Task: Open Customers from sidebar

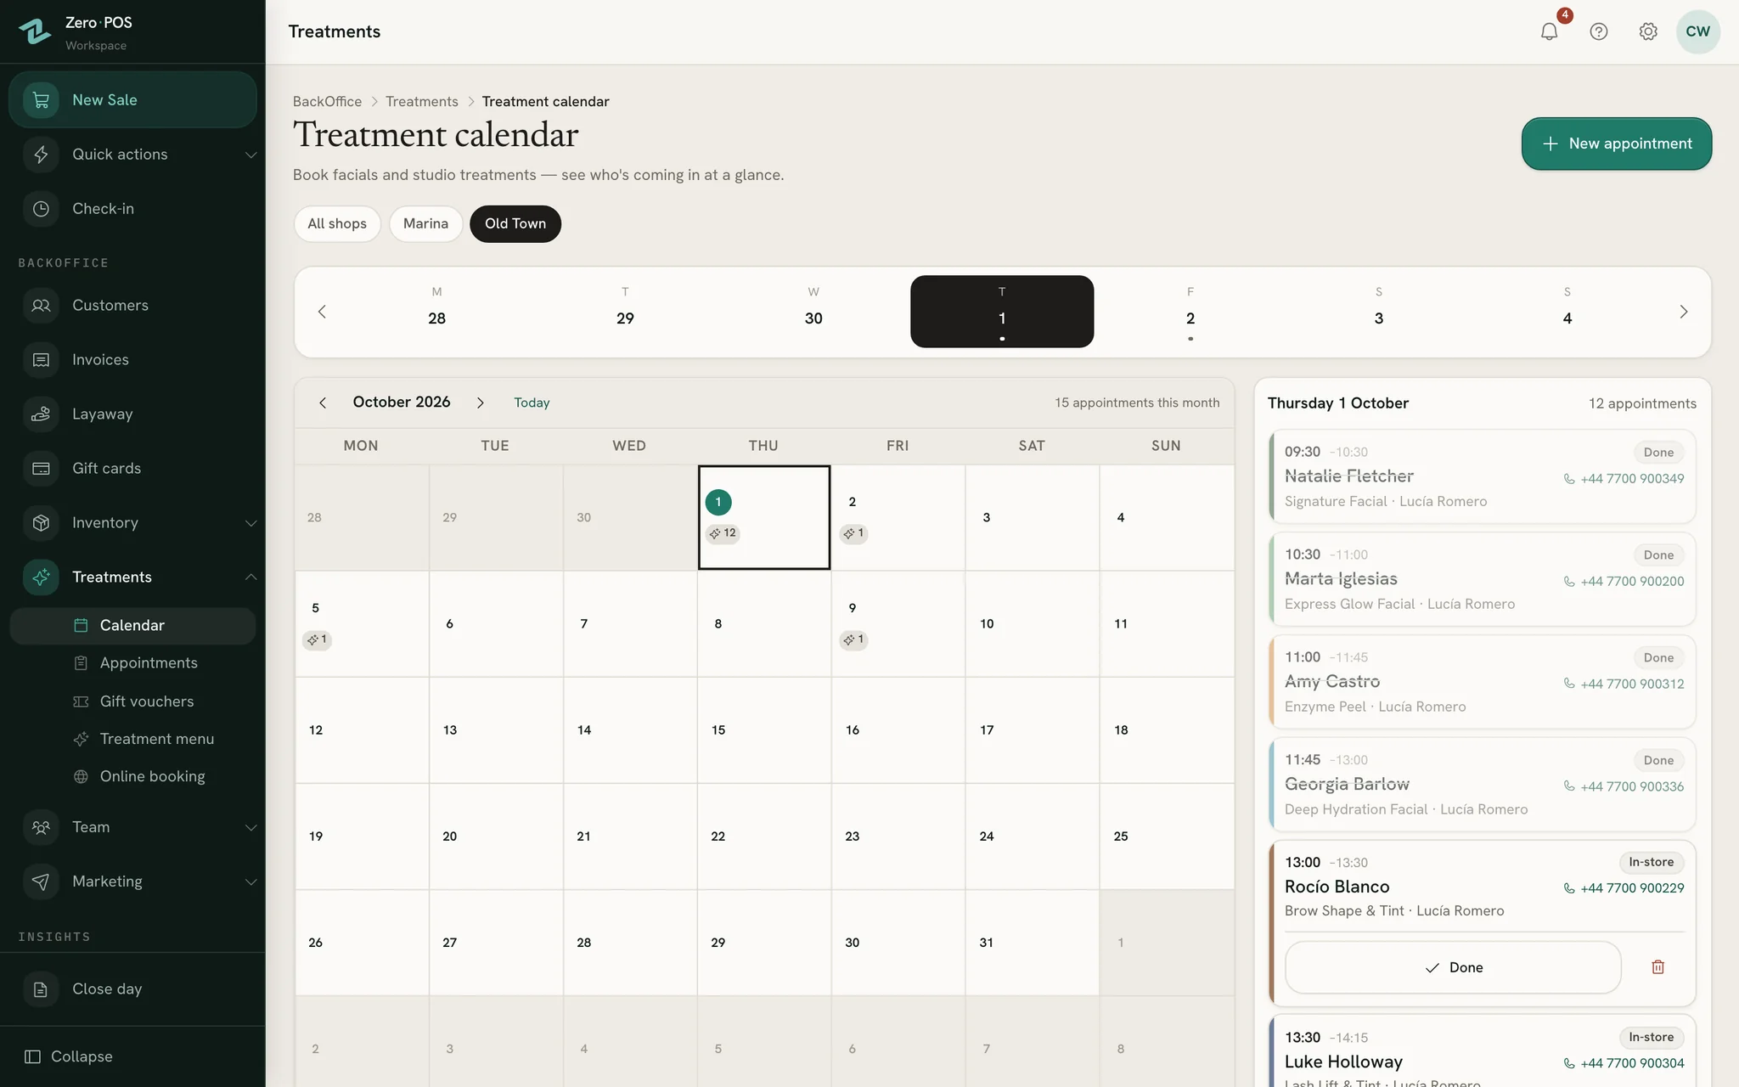Action: point(132,305)
